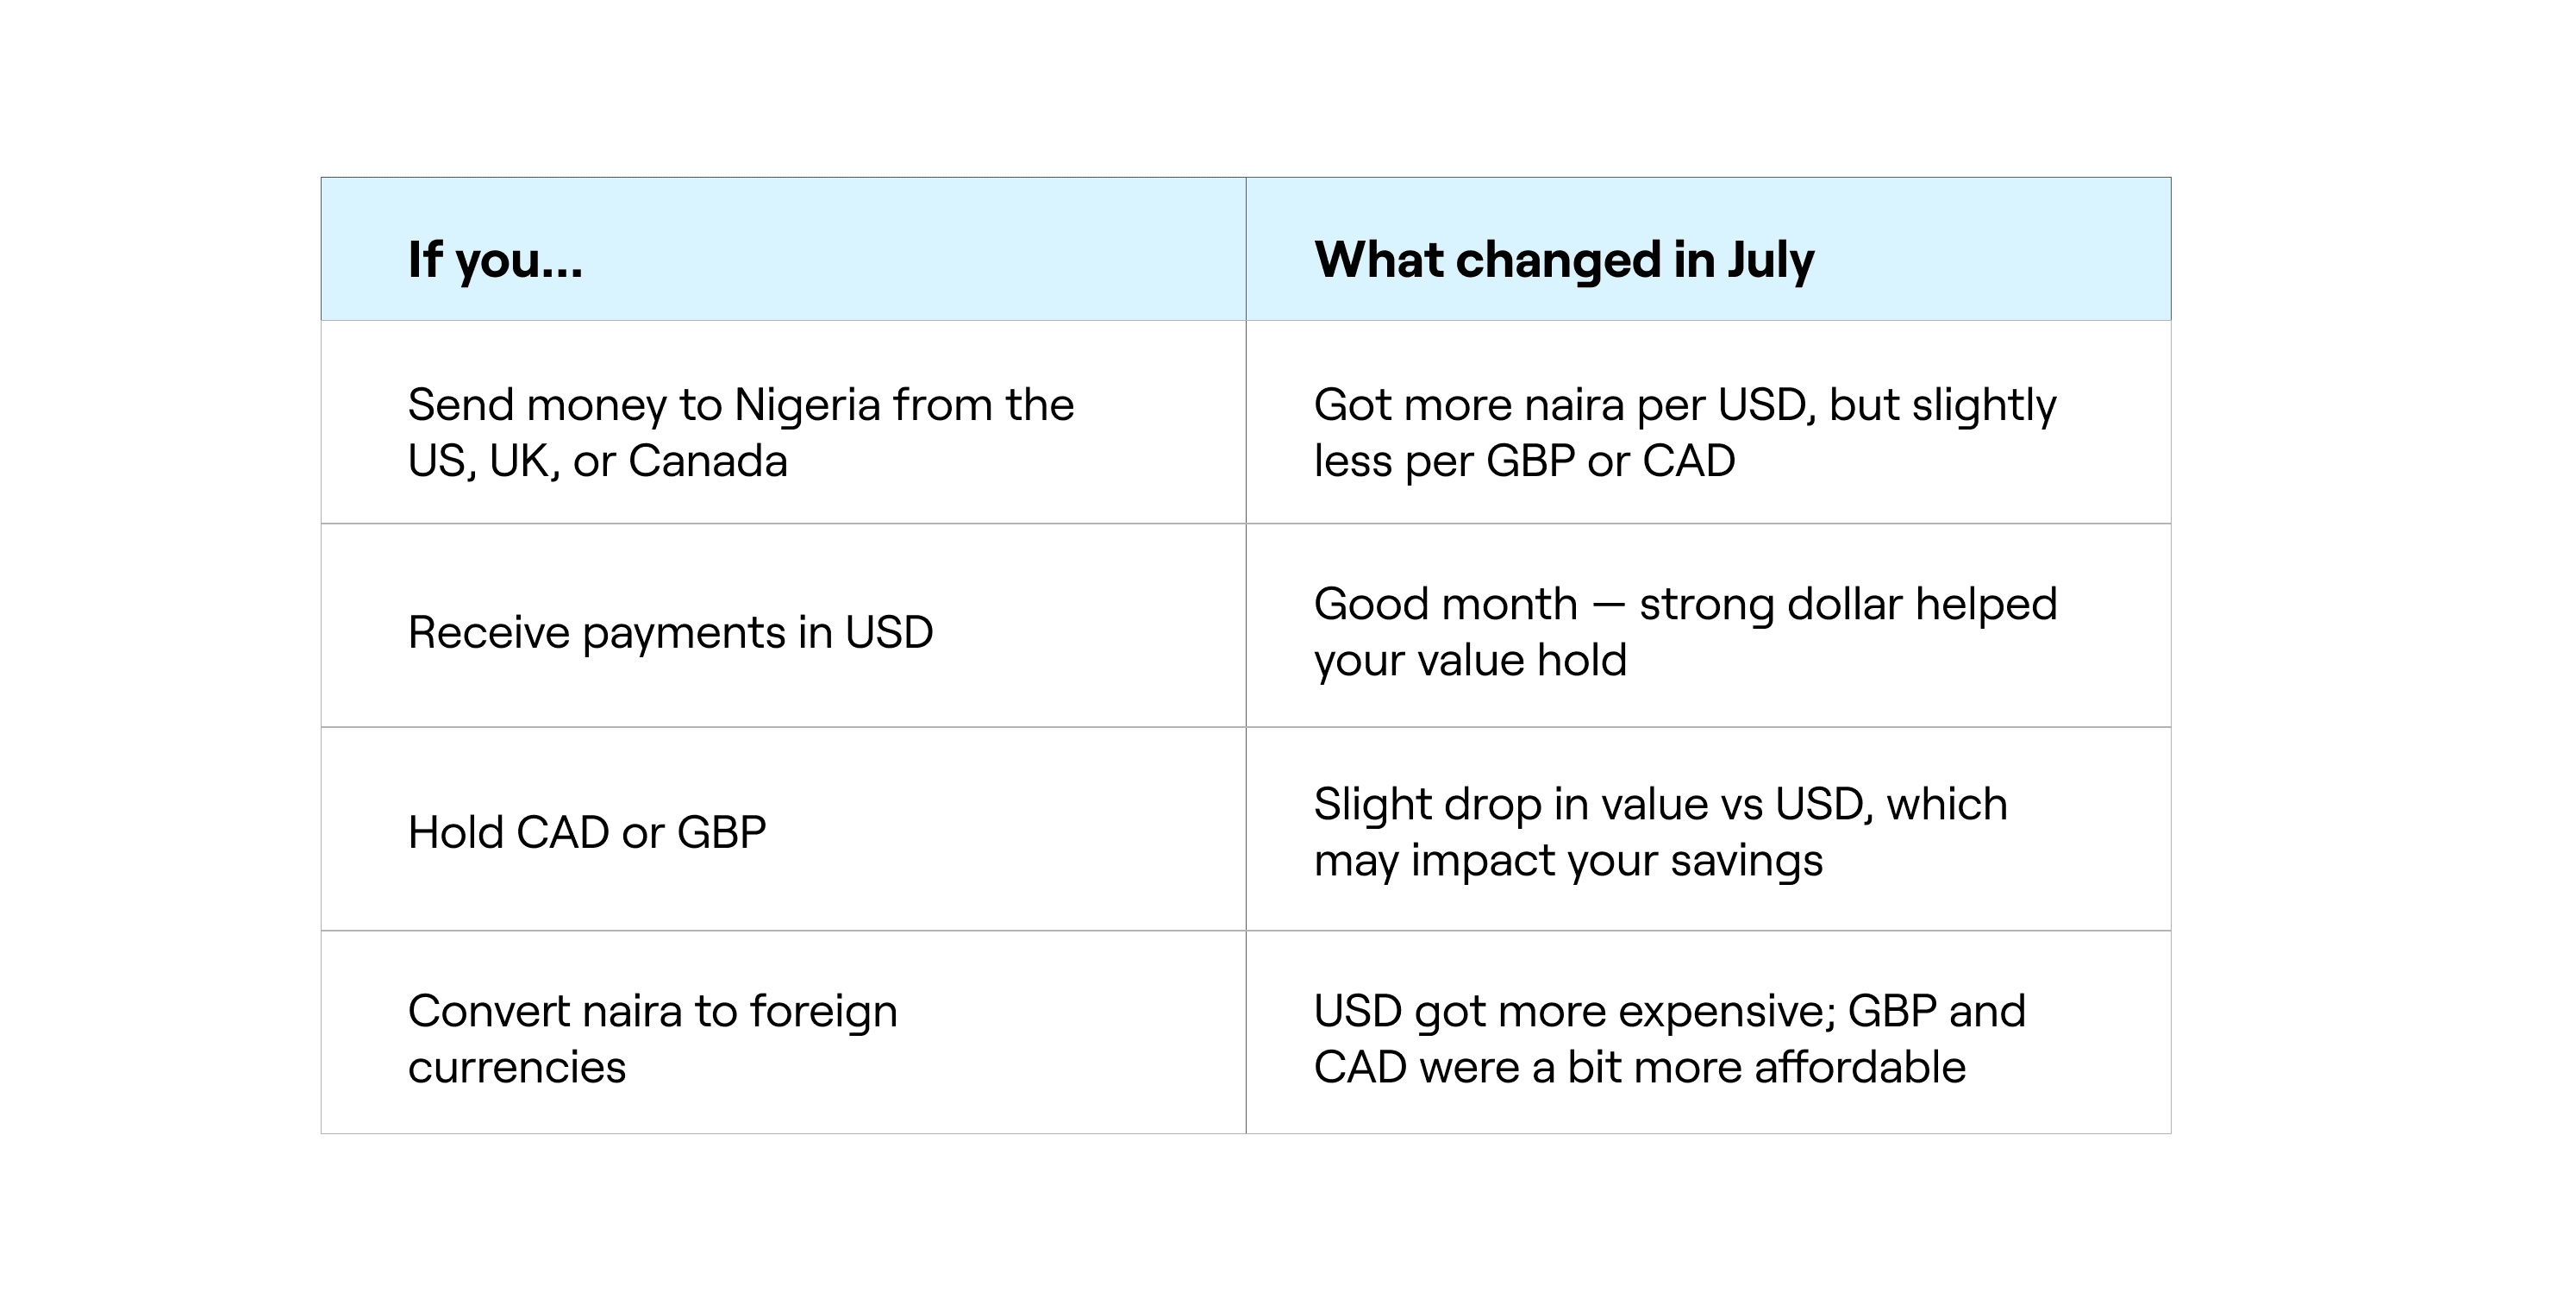Click the 'What changed in July' header

point(1563,260)
